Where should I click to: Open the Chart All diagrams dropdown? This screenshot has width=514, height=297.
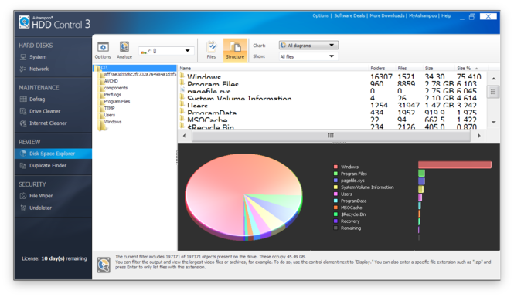coord(308,46)
